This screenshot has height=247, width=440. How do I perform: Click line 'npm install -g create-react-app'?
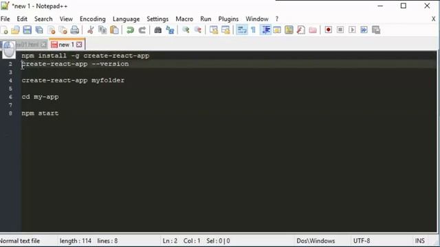tap(85, 56)
